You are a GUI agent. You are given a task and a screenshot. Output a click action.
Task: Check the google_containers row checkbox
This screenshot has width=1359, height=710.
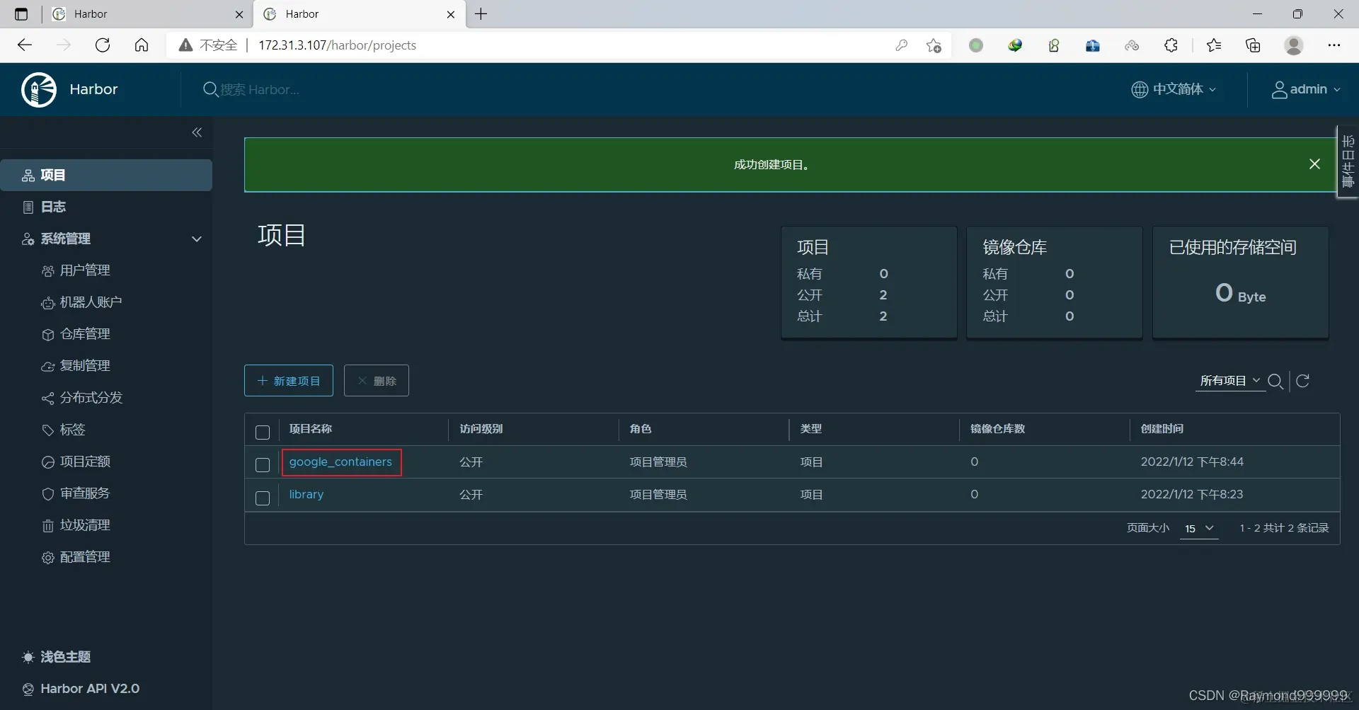(263, 465)
